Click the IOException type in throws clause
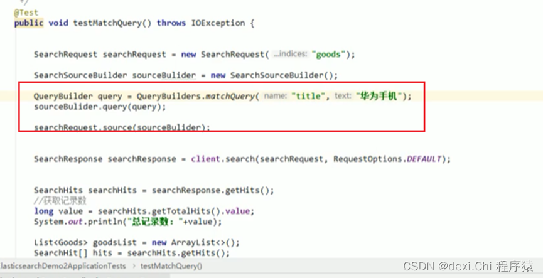This screenshot has width=543, height=278. tap(218, 24)
